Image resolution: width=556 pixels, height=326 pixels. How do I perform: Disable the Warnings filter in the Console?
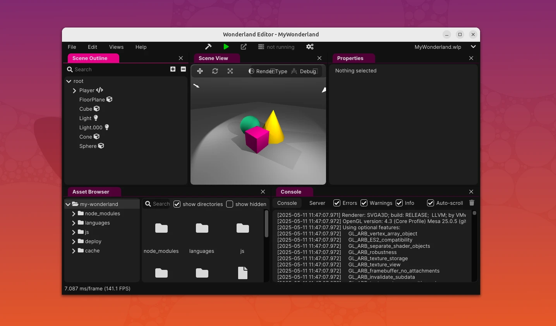click(x=364, y=203)
